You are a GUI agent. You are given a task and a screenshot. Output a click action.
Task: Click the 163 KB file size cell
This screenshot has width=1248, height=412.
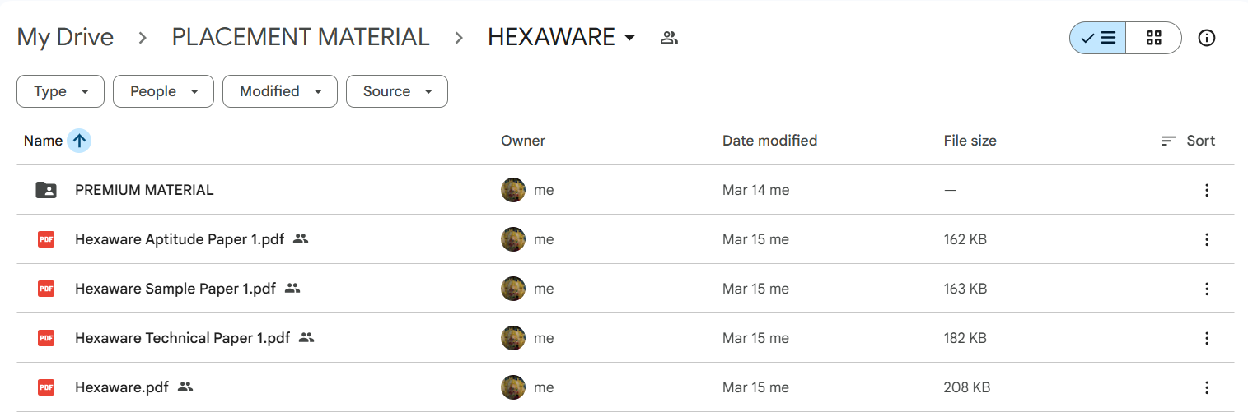click(965, 289)
